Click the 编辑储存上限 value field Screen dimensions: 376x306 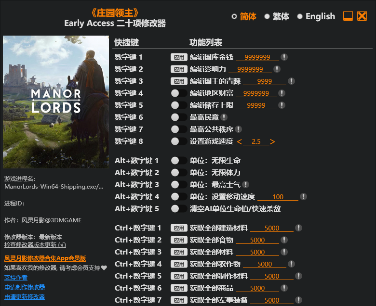coord(256,105)
